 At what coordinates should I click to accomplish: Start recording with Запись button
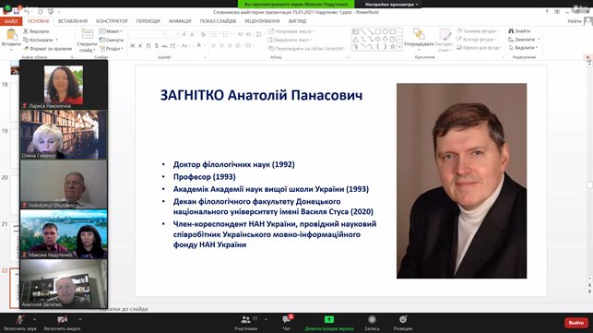(372, 323)
